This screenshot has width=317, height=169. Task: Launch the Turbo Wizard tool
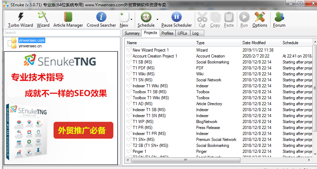coord(20,20)
